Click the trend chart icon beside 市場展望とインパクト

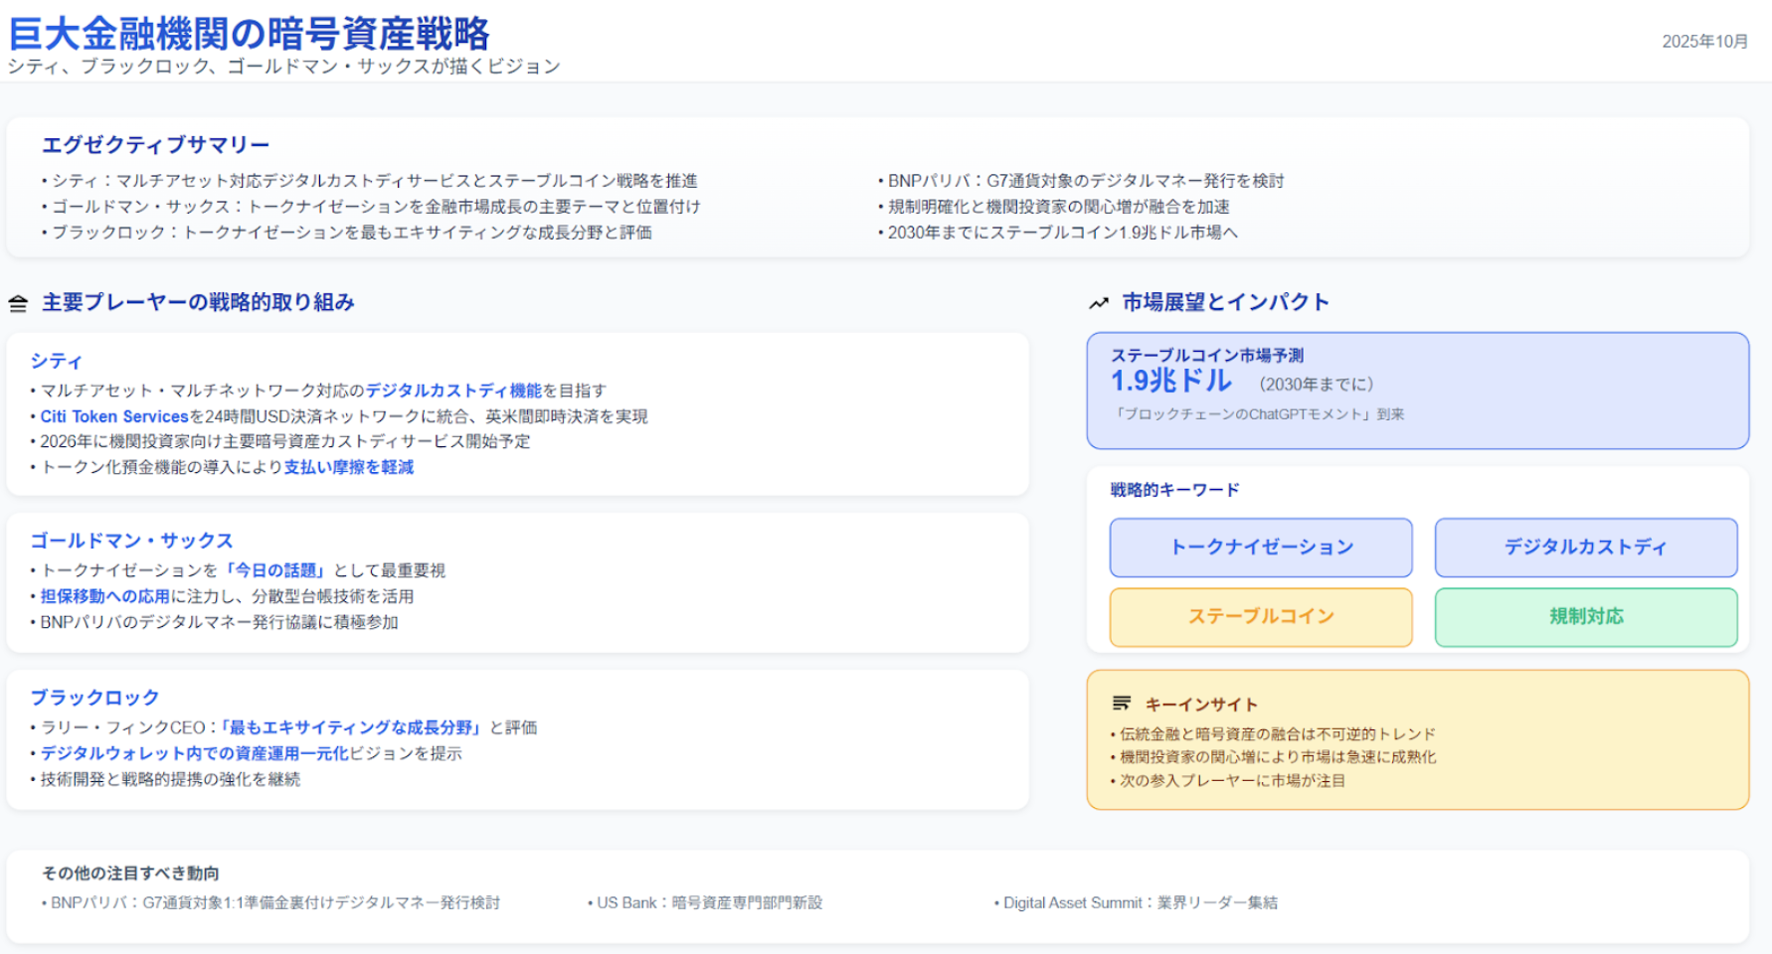click(1099, 303)
